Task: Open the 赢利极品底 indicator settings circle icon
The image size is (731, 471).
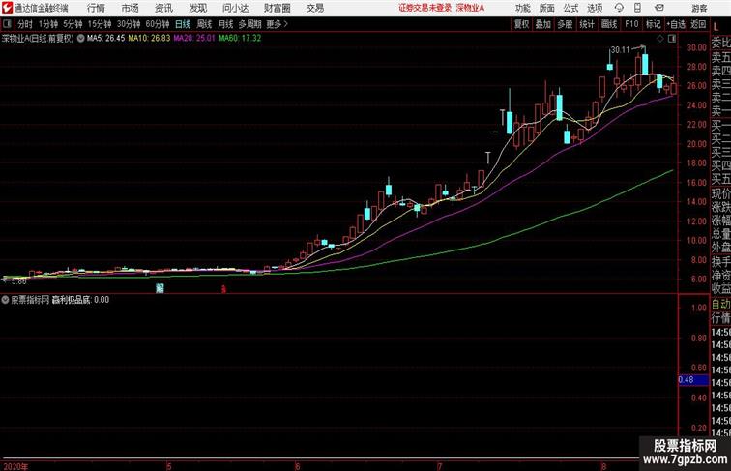Action: pyautogui.click(x=5, y=300)
